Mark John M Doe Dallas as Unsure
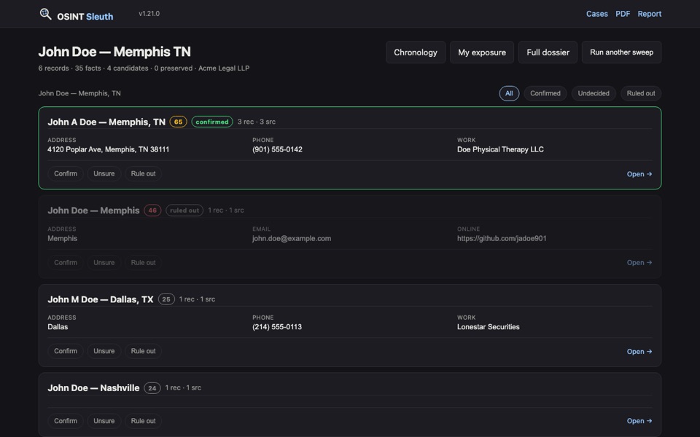This screenshot has height=437, width=700. (104, 351)
